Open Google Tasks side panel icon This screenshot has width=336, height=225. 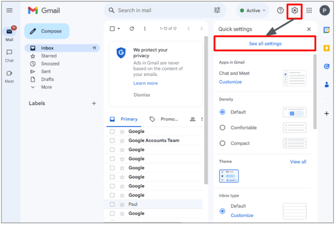tap(327, 67)
